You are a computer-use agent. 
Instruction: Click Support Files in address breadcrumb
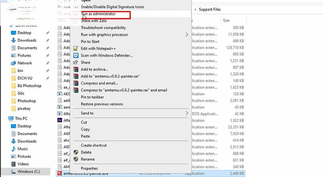point(210,9)
